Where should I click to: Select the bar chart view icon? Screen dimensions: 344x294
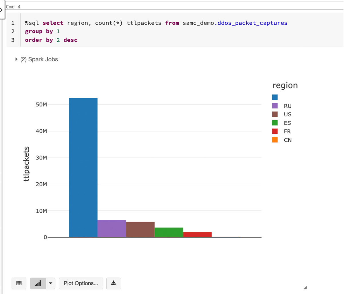[x=38, y=283]
